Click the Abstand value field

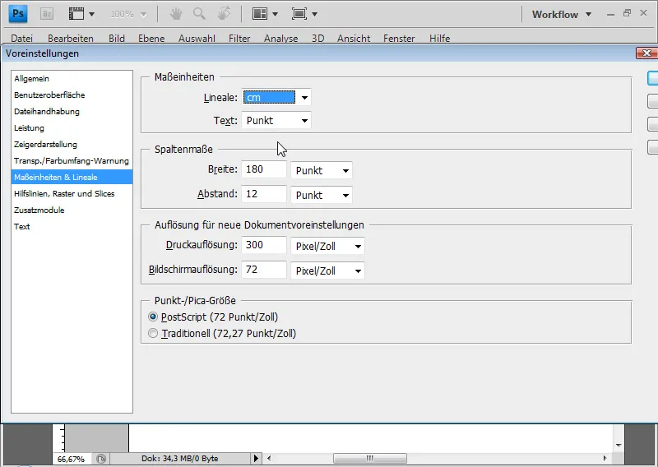264,194
